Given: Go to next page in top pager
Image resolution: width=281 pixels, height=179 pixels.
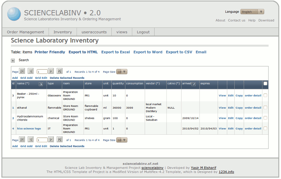Looking at the screenshot, I should [x=51, y=71].
